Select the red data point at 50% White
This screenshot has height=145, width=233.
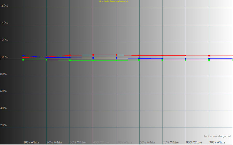(116, 55)
